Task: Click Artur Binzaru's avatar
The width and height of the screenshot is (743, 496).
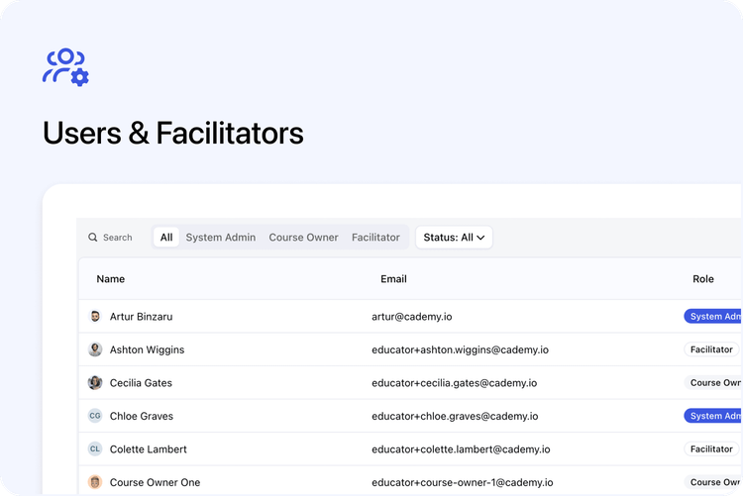Action: [95, 317]
